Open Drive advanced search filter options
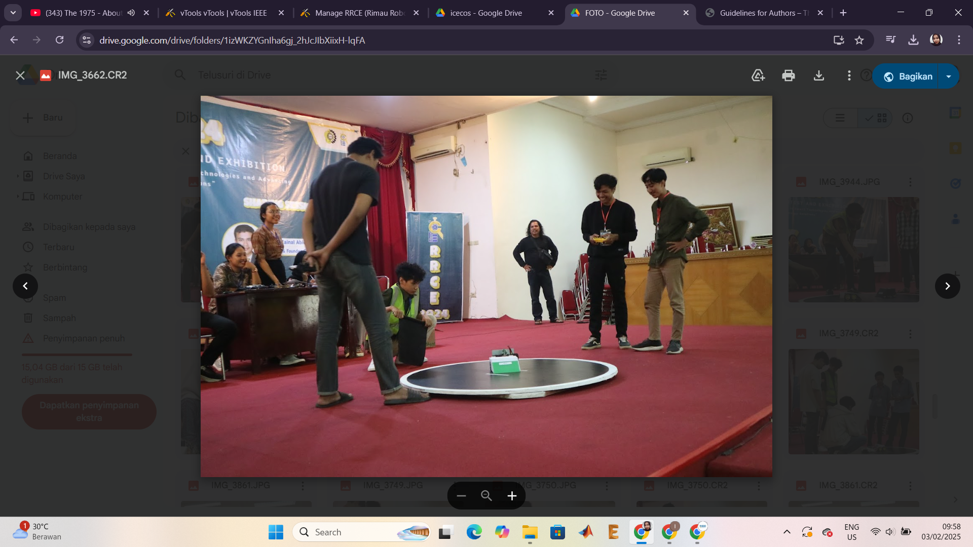This screenshot has width=973, height=547. 601,75
